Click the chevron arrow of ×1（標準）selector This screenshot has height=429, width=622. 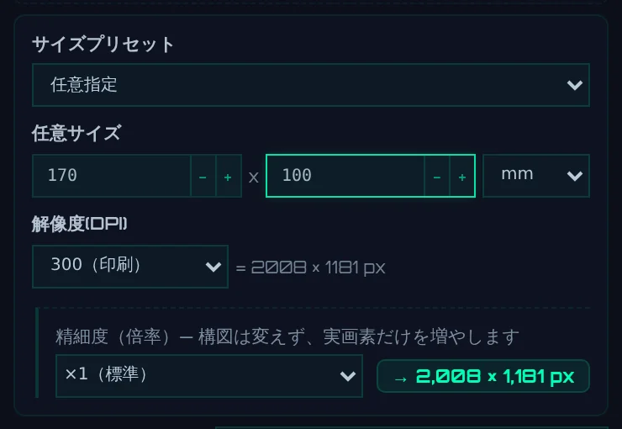click(x=348, y=376)
